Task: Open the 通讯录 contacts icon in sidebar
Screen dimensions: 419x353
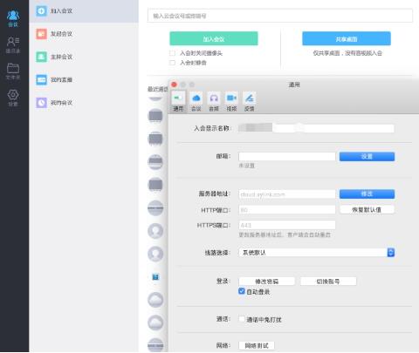Action: (13, 44)
